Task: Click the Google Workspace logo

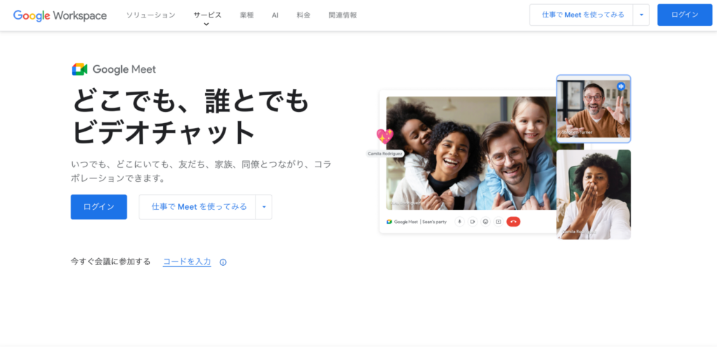Action: click(x=60, y=15)
